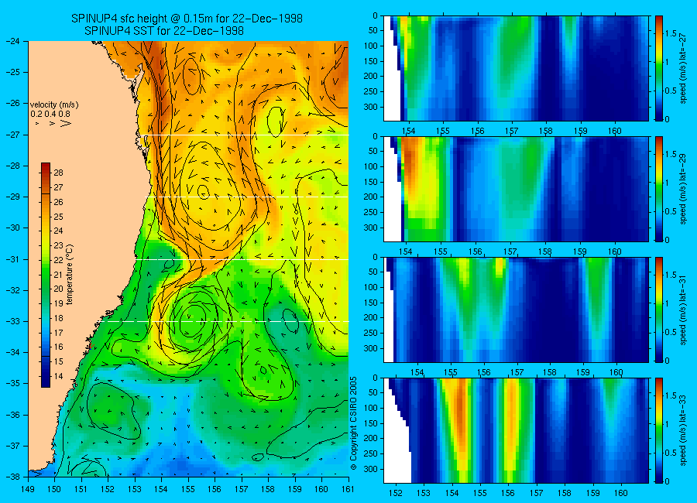Screen dimensions: 697x503
Task: Click the 1.5 tick on lat=-27 speed bar
Action: point(671,33)
